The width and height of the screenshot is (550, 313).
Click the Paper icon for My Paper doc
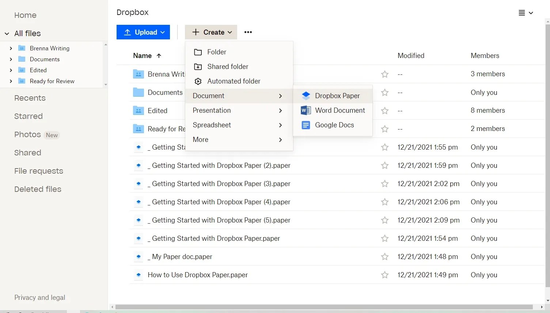(x=139, y=256)
